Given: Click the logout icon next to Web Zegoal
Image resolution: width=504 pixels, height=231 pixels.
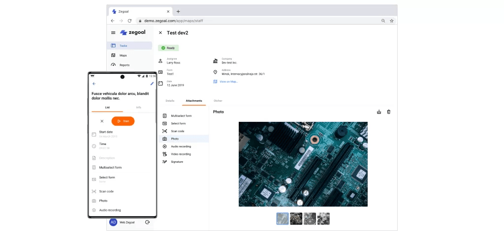Looking at the screenshot, I should coord(147,222).
